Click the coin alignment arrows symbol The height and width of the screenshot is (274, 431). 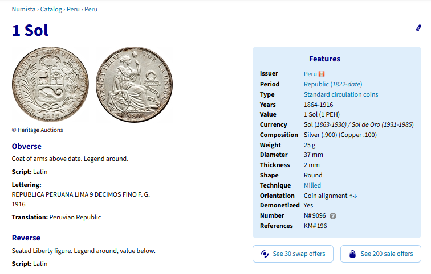(x=353, y=196)
